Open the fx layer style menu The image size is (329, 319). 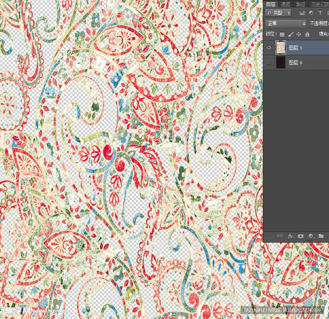pos(290,236)
